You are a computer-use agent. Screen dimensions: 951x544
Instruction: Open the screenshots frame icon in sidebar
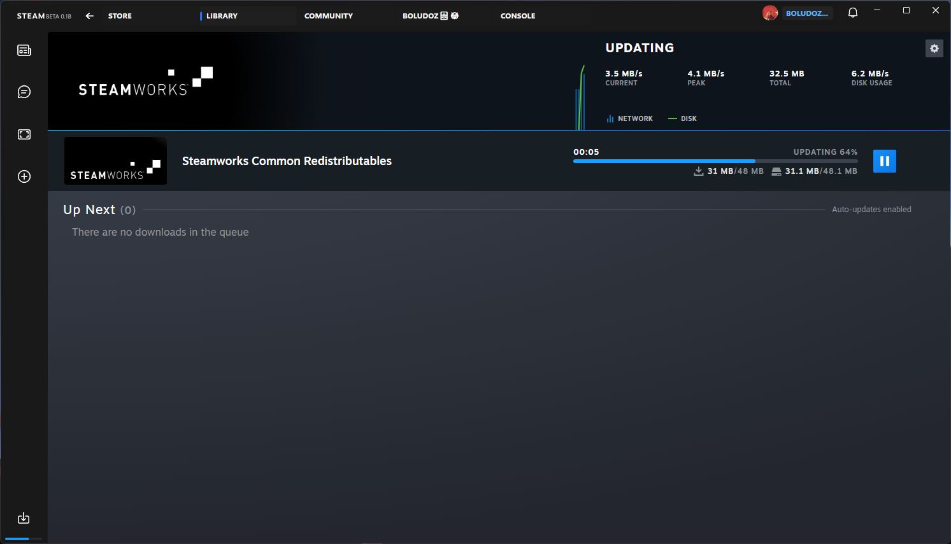[x=24, y=134]
